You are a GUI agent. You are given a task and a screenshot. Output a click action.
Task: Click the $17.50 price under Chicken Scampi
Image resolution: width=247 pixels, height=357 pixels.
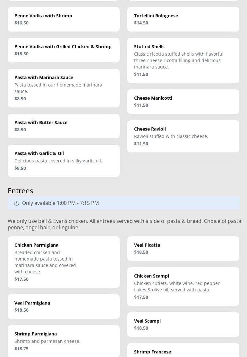pos(141,297)
